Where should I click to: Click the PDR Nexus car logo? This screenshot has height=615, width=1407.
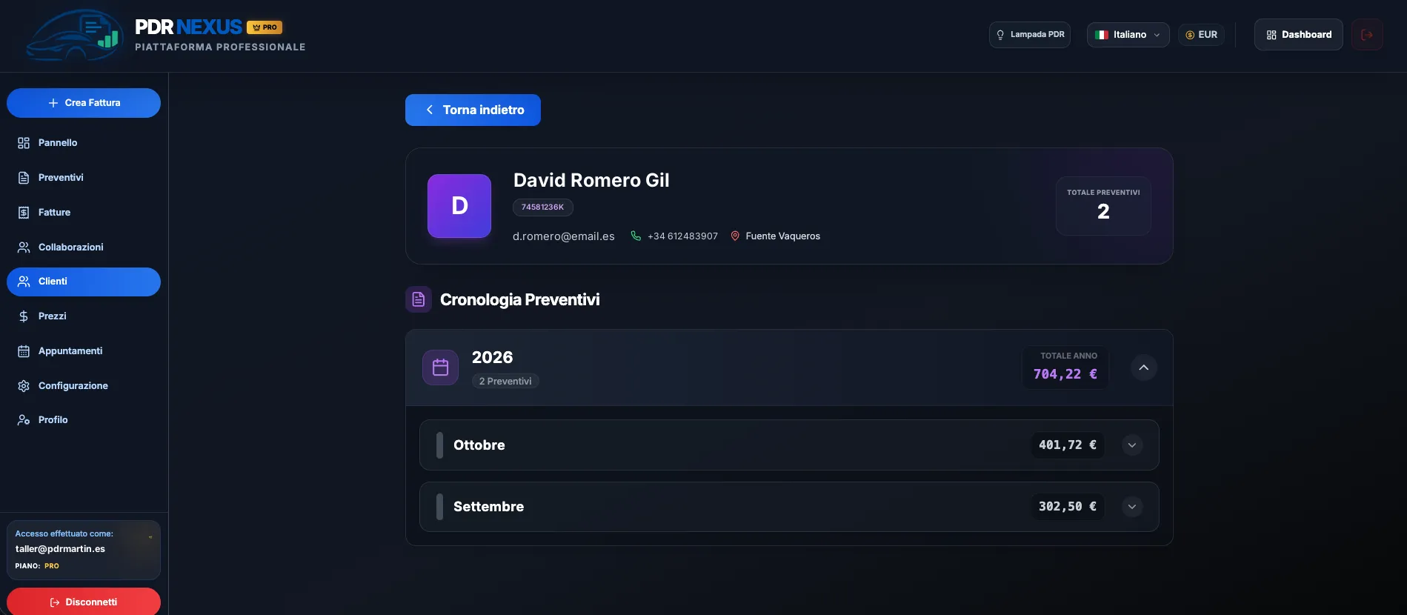[x=74, y=35]
